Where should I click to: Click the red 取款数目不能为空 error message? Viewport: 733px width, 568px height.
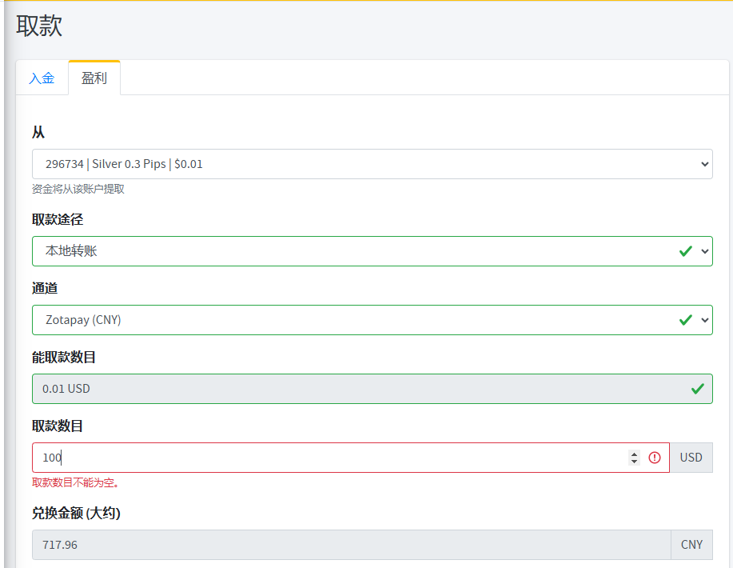[76, 483]
